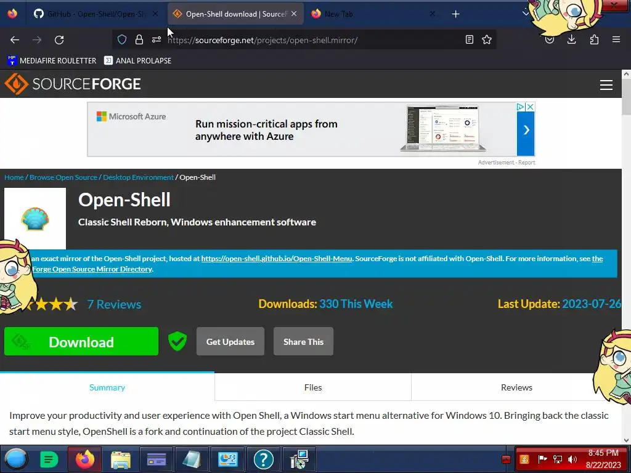Open the AdChoices triangle icon
The image size is (631, 473).
click(520, 107)
